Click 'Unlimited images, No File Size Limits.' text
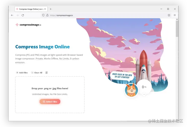This screenshot has width=187, height=127. [50, 94]
